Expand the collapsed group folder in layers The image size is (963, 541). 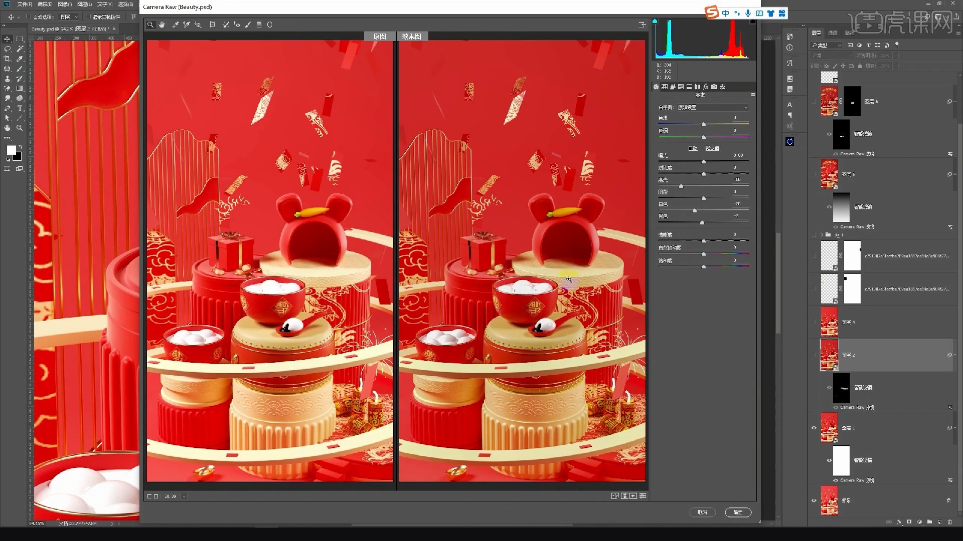pyautogui.click(x=822, y=235)
